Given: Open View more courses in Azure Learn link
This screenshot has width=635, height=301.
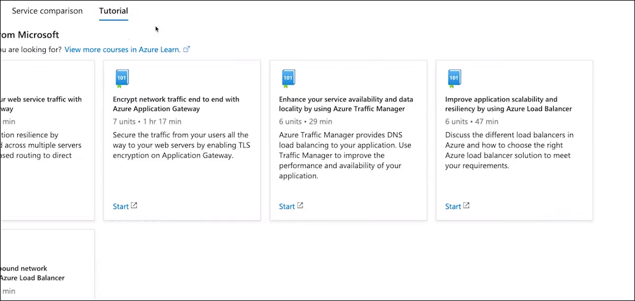Looking at the screenshot, I should [x=122, y=50].
